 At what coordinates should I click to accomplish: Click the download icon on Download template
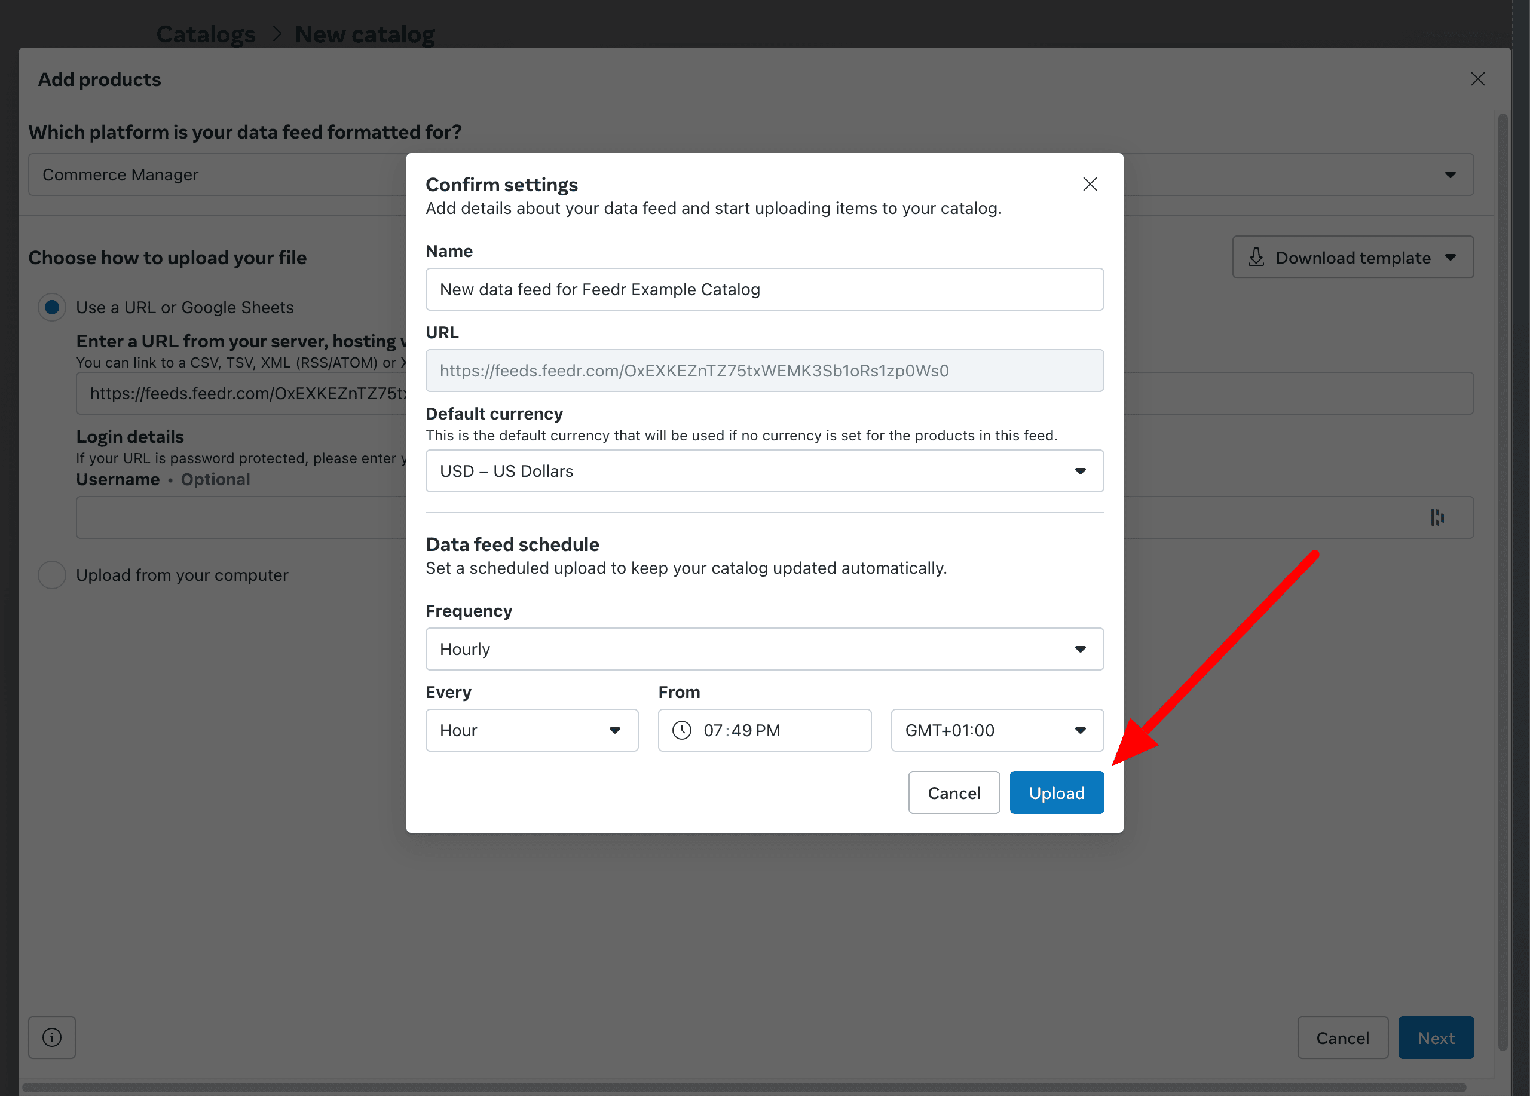(x=1256, y=258)
